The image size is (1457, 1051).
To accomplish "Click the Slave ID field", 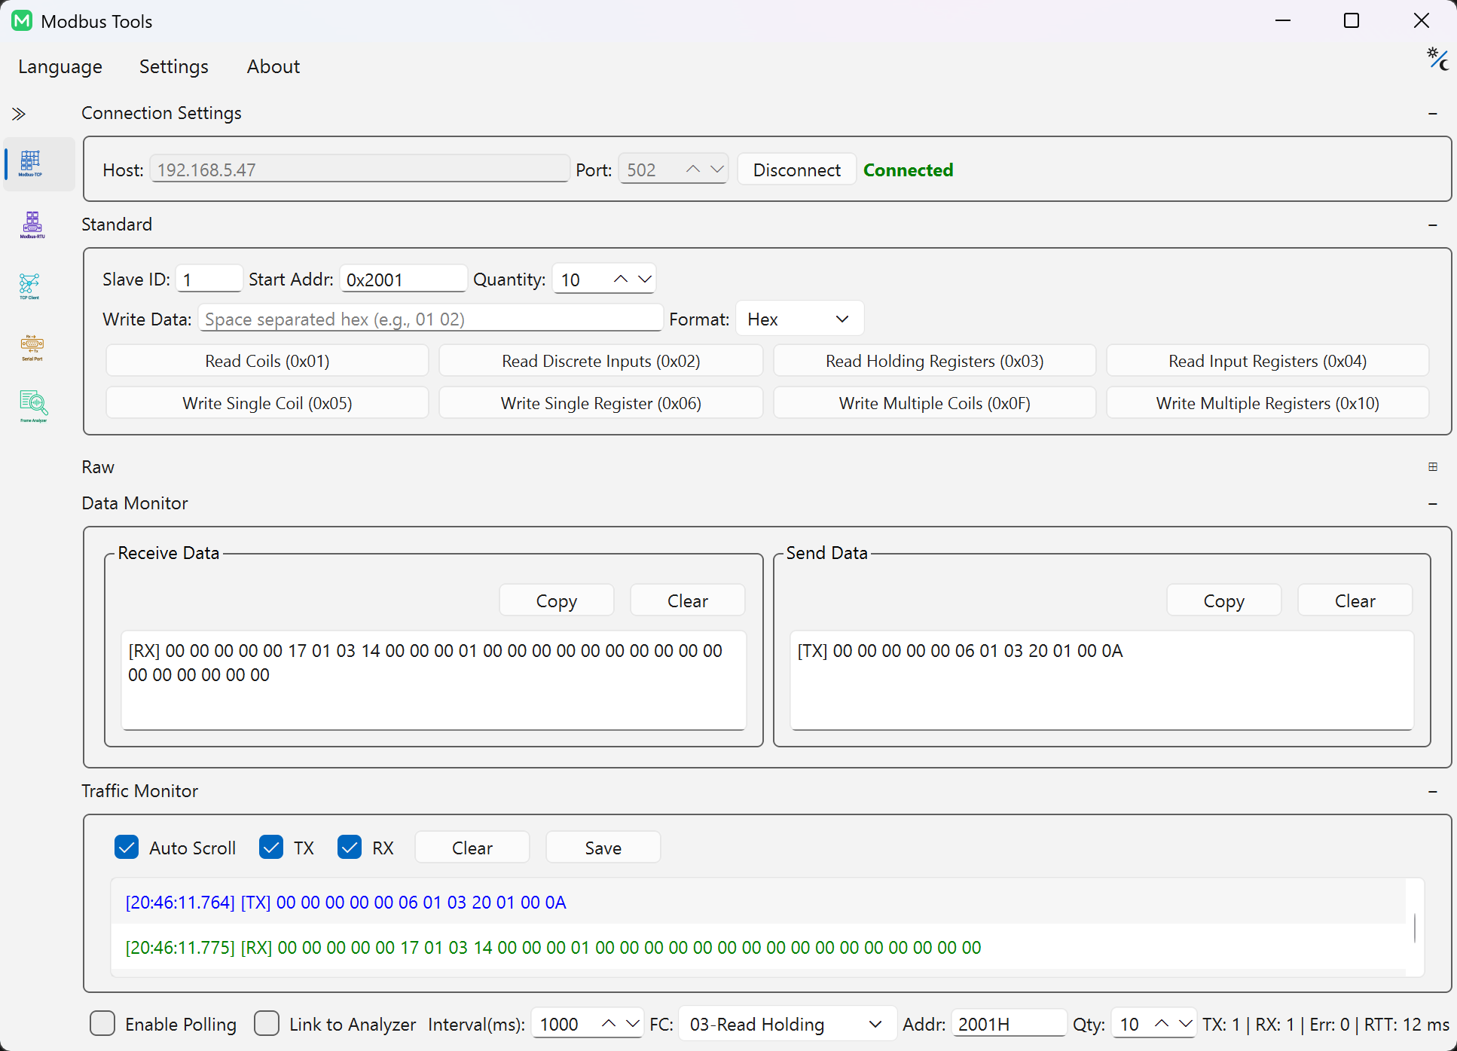I will click(209, 280).
